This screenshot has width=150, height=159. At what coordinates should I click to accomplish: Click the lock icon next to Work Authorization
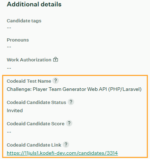click(x=56, y=59)
